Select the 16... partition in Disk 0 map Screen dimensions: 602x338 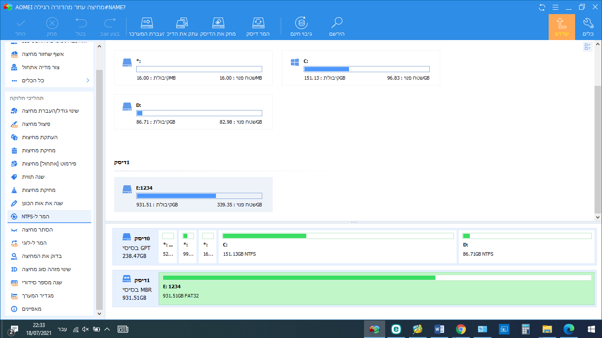point(208,246)
